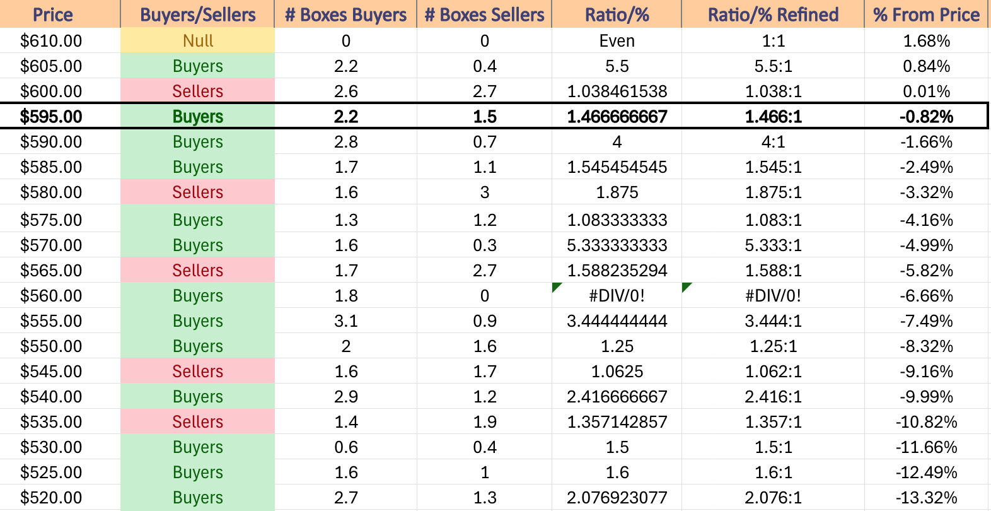Click the bold Buyers cell in $595.00 row
This screenshot has height=511, width=991.
197,117
